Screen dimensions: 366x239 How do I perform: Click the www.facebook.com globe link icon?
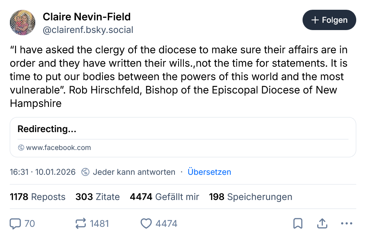[x=21, y=148]
